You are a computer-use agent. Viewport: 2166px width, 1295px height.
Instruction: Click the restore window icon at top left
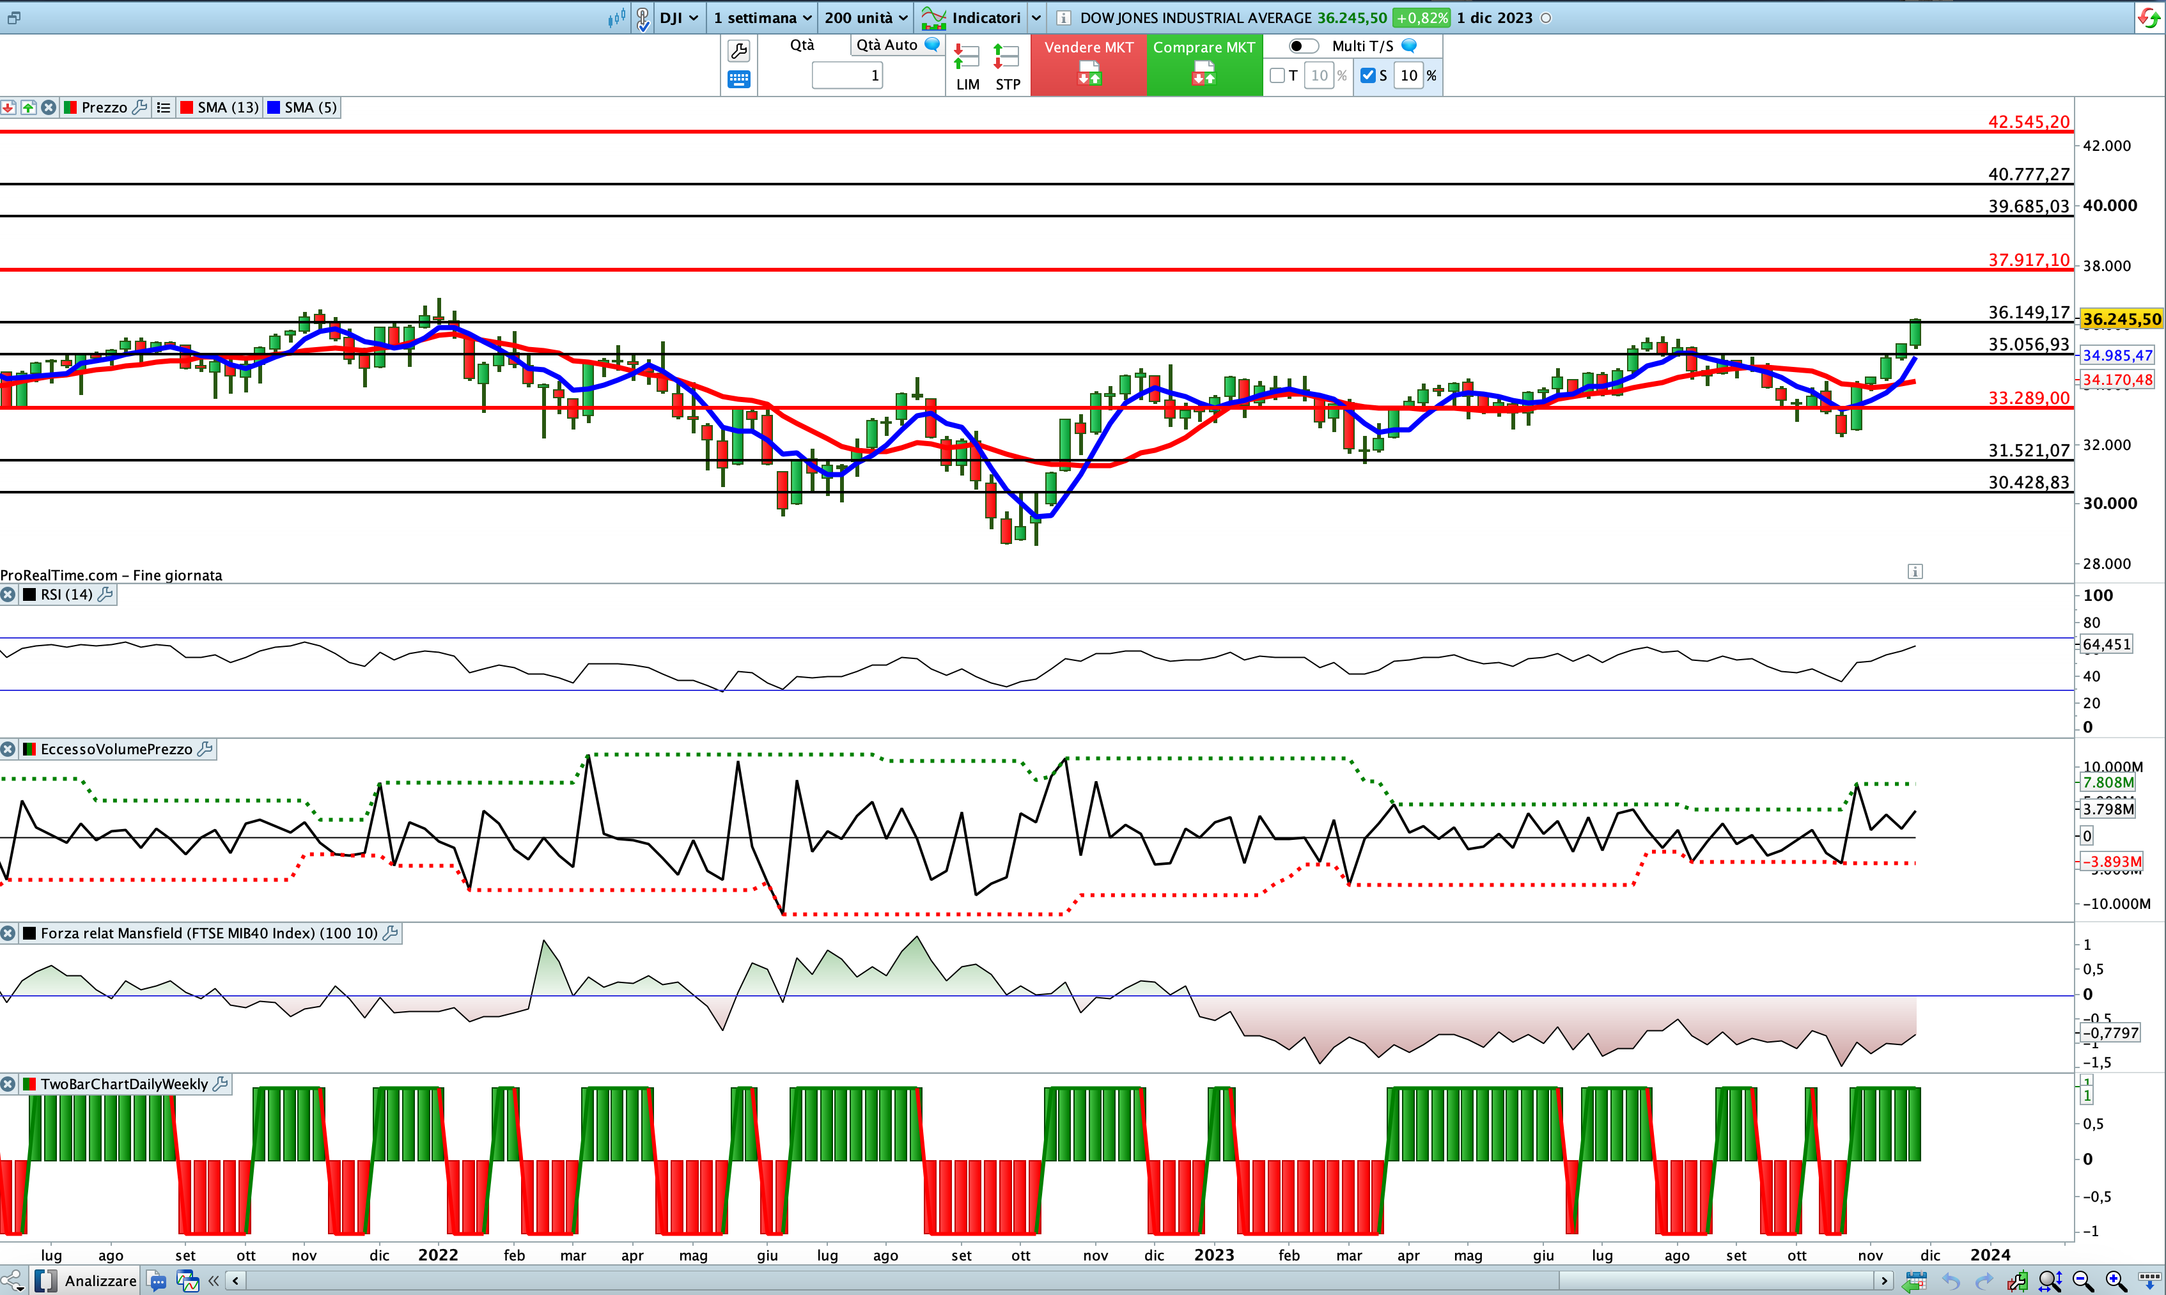[x=14, y=17]
